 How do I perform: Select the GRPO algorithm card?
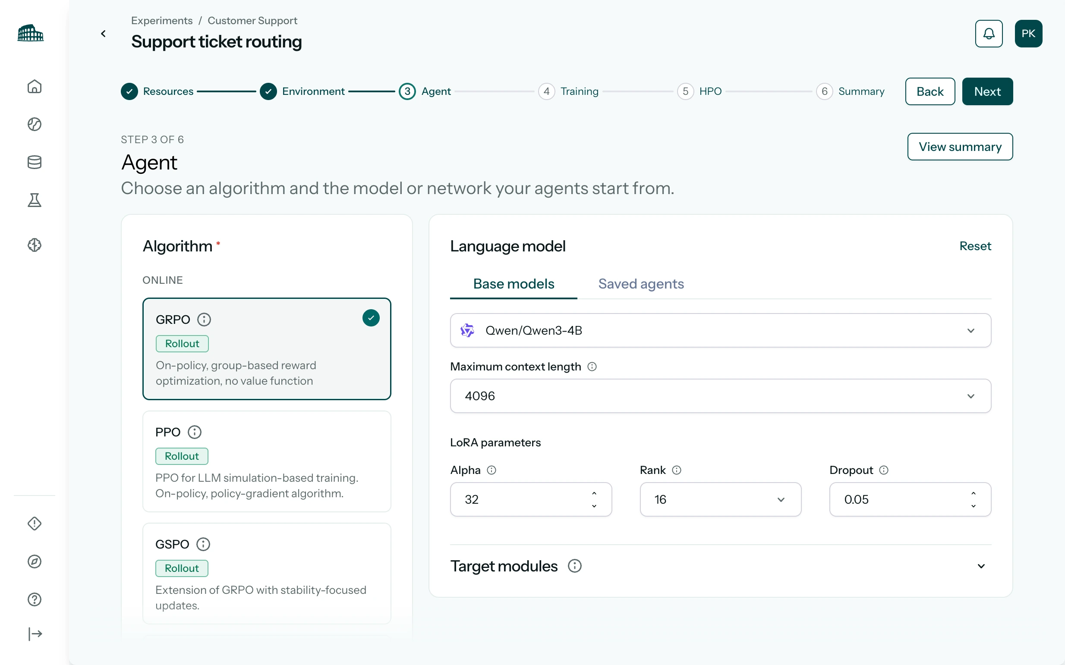tap(267, 349)
